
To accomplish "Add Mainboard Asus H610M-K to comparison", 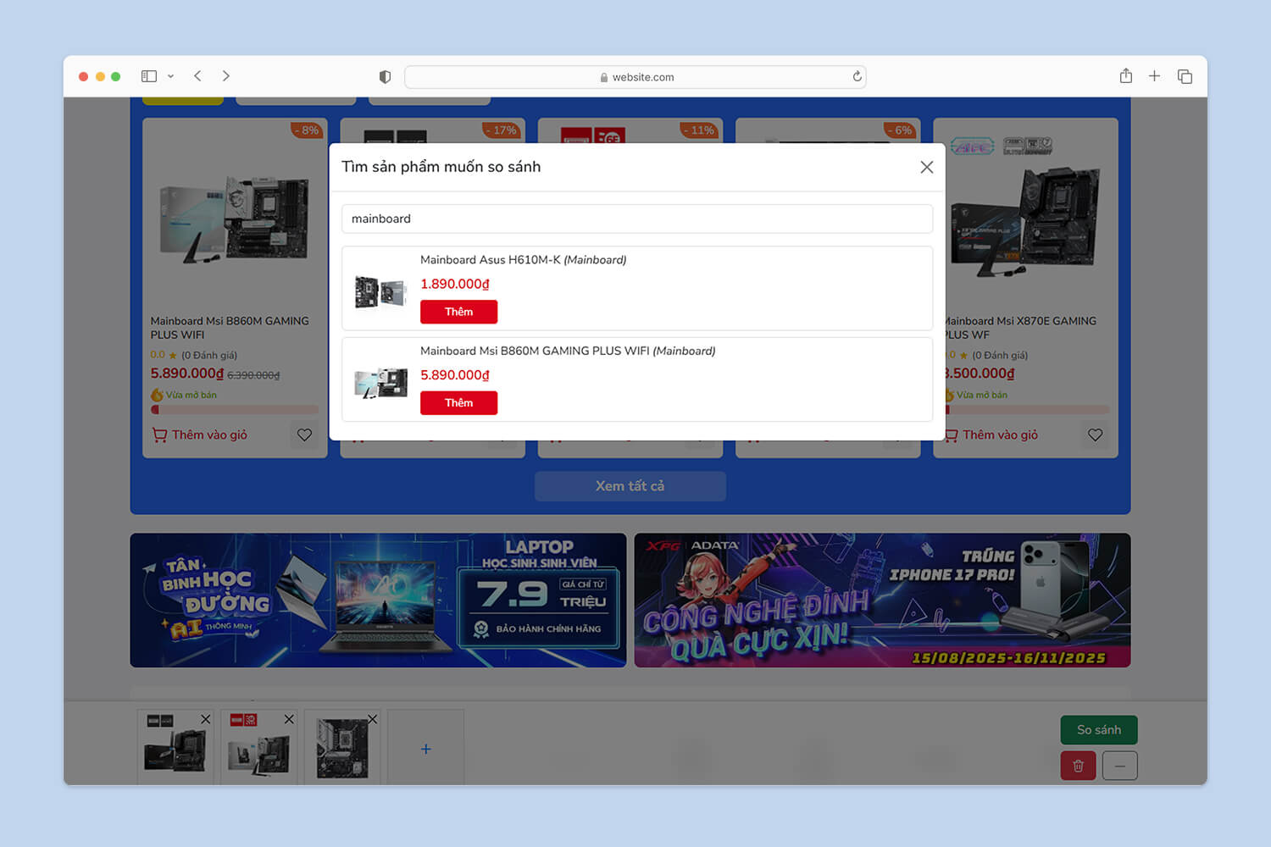I will pos(458,312).
